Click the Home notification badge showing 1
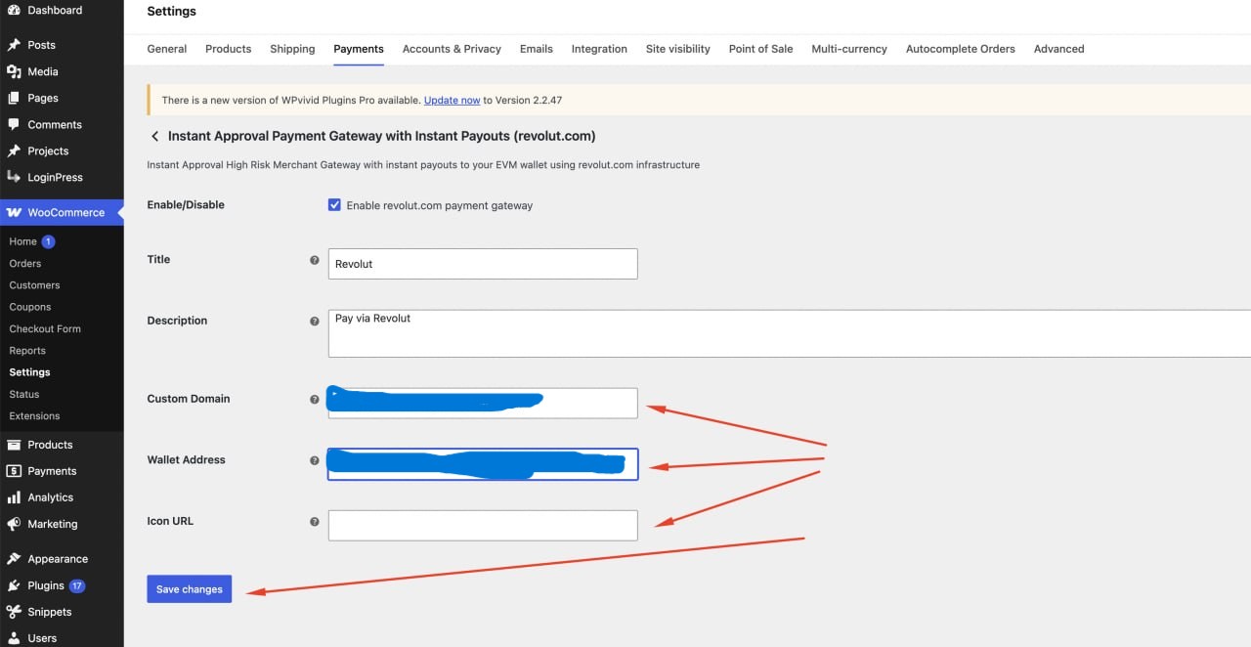This screenshot has height=647, width=1251. (48, 241)
